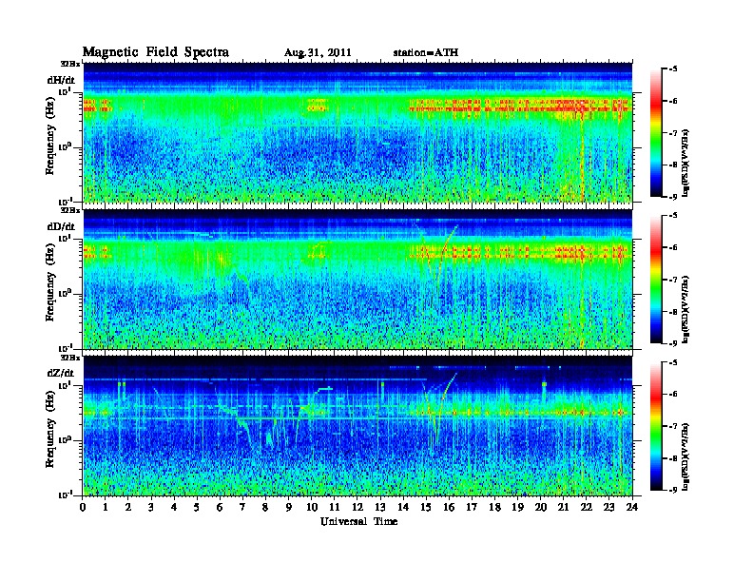Screen dimensions: 753x582
Task: Click the "station=ATH" label
Action: click(426, 52)
